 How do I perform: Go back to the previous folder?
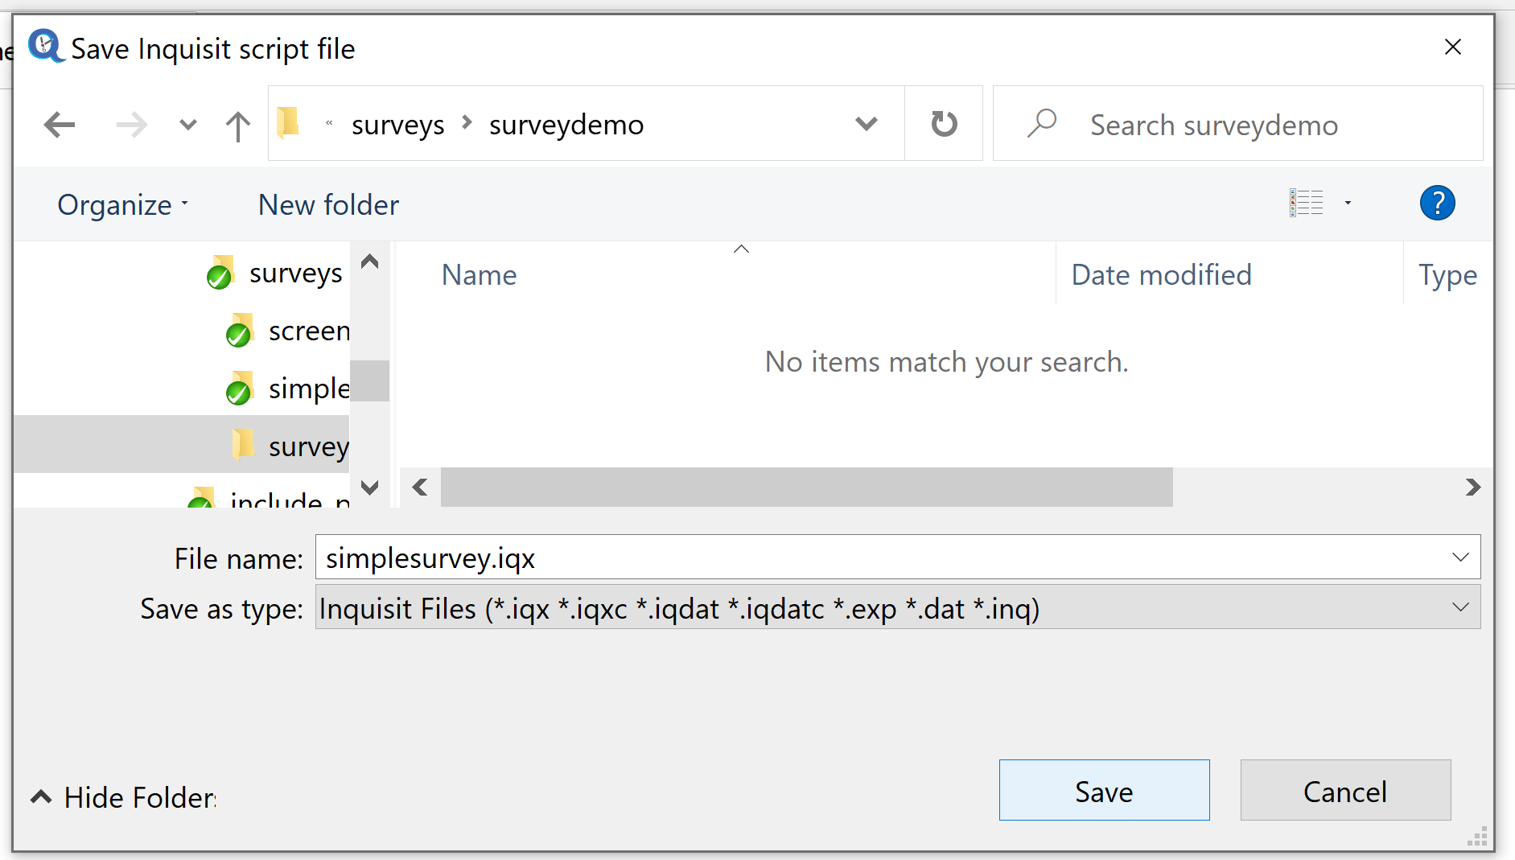point(60,125)
